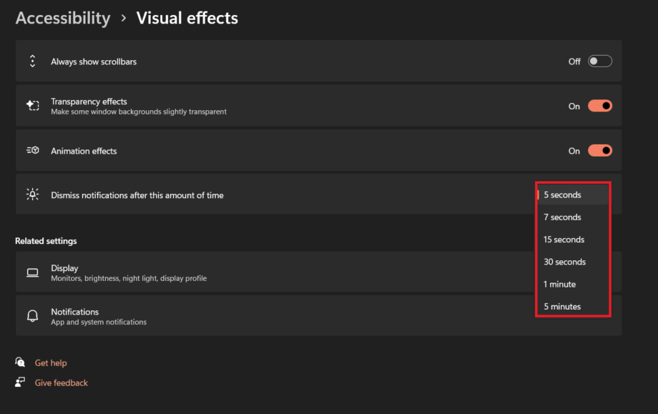This screenshot has width=658, height=414.
Task: Click the Give feedback person icon
Action: [x=20, y=382]
